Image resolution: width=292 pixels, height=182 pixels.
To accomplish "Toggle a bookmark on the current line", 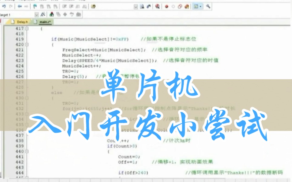I will click(x=35, y=6).
